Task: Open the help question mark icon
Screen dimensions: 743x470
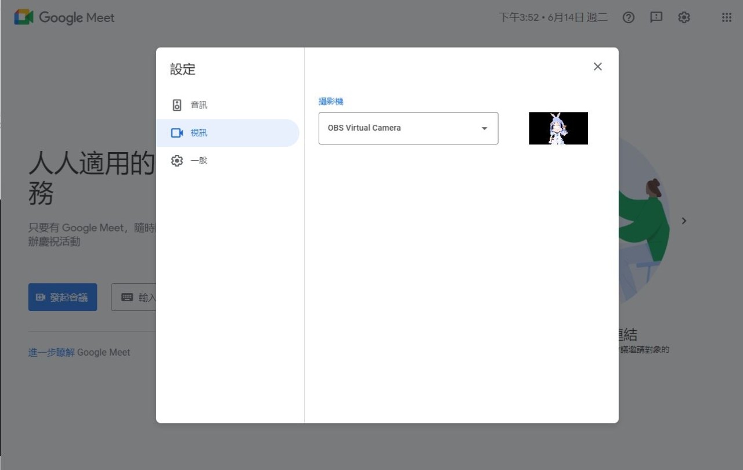Action: tap(628, 17)
